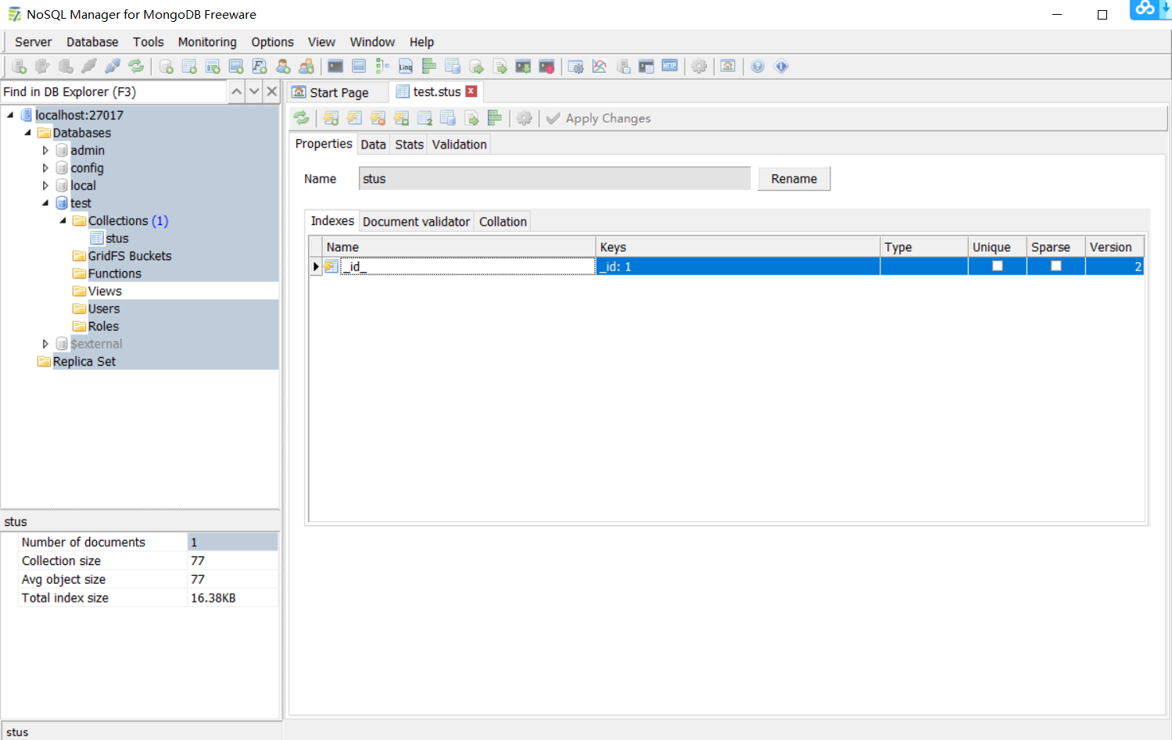
Task: Collapse the Collections (1) folder
Action: pos(63,220)
